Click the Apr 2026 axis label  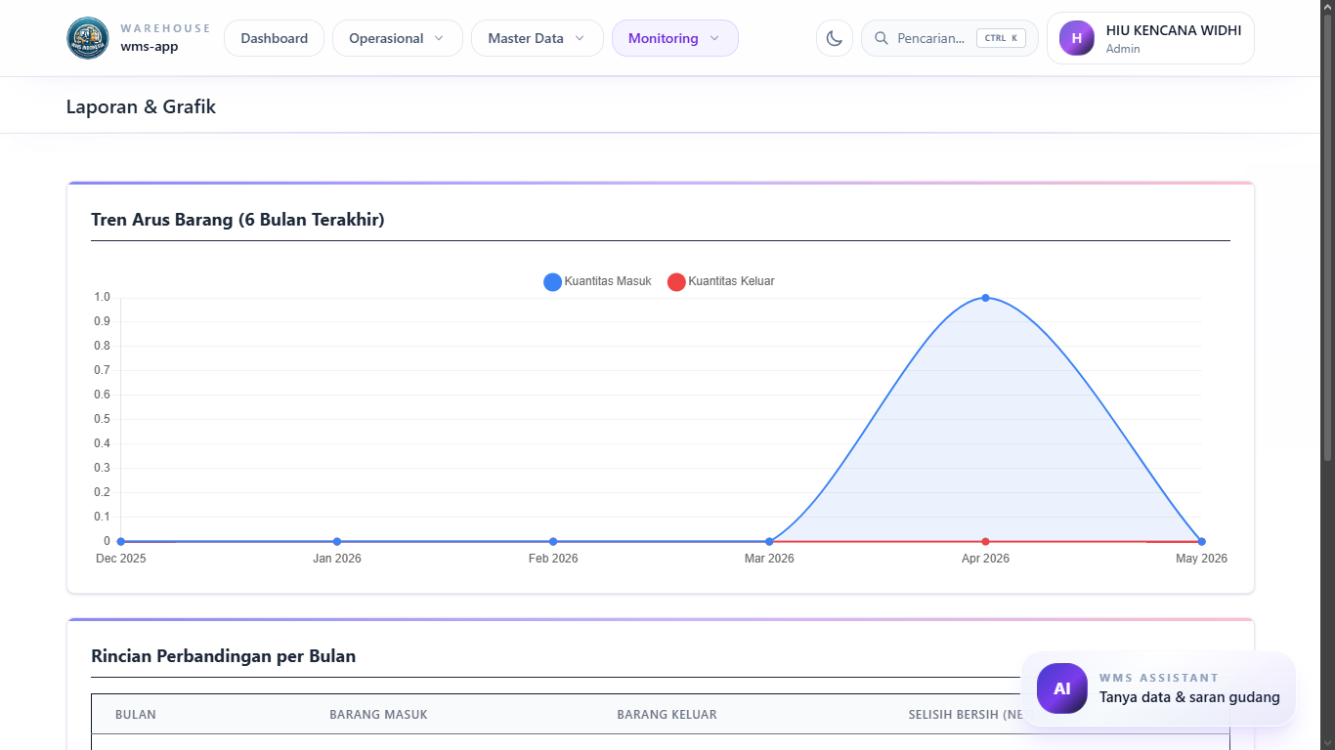pos(985,559)
